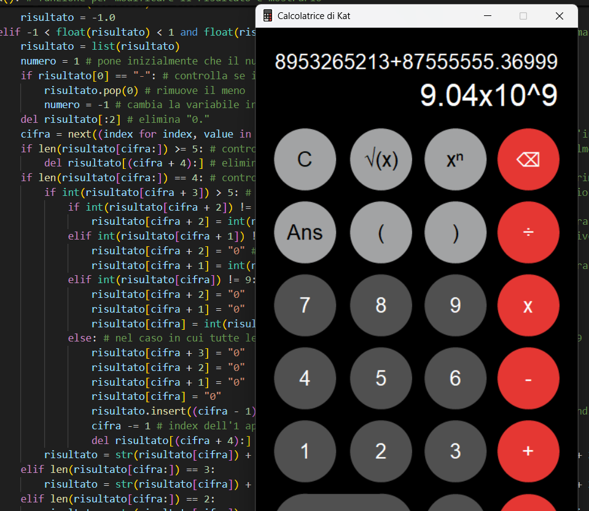The height and width of the screenshot is (511, 589).
Task: Click the Calcolatrice di Kat window title
Action: (x=314, y=16)
